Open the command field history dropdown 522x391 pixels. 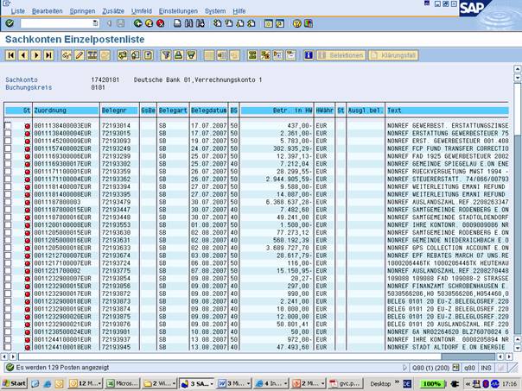(96, 23)
